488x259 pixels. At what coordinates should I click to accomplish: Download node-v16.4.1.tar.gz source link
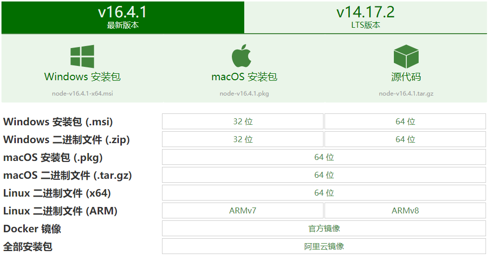click(406, 93)
